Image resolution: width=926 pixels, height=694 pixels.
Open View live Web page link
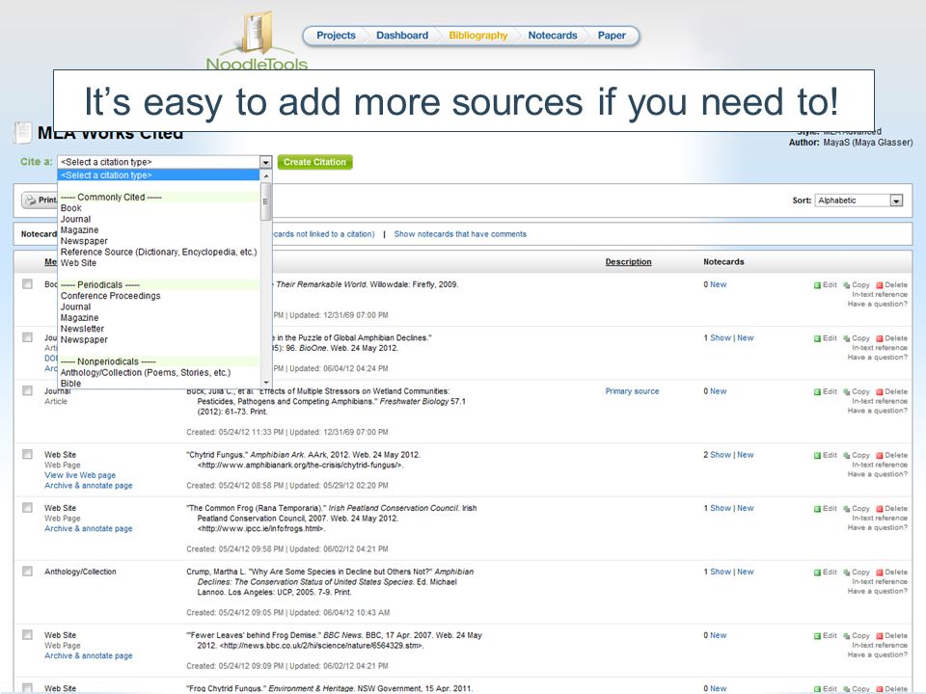[80, 475]
